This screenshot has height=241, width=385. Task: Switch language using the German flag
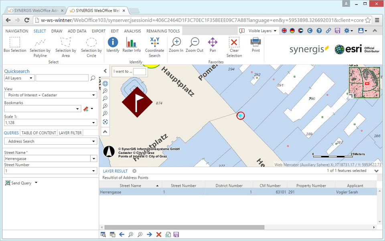[x=292, y=31]
